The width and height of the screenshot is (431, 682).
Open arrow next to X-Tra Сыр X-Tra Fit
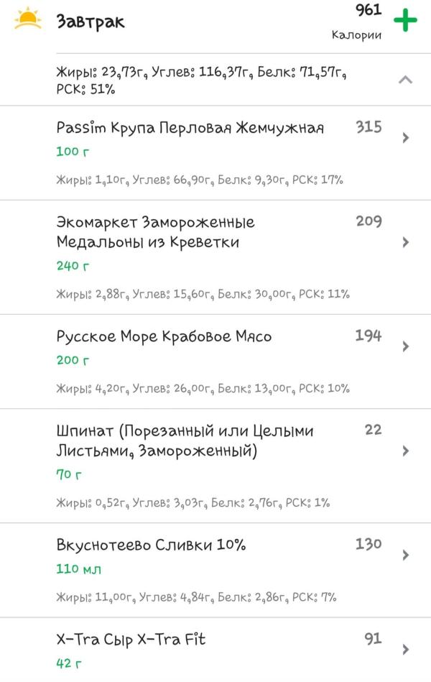(406, 650)
